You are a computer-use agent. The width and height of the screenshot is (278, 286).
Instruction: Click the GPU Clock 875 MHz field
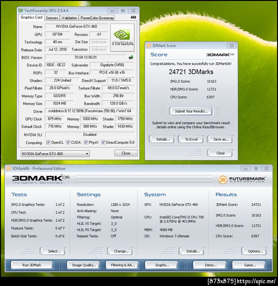click(55, 119)
